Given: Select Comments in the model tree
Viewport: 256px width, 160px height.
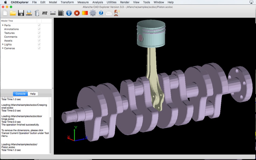Looking at the screenshot, I should pos(11,37).
